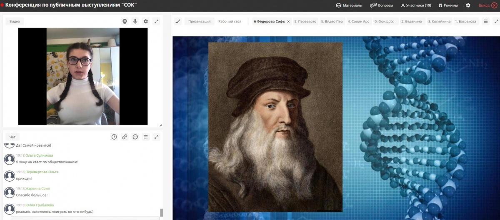The image size is (500, 220).
Task: Open the presentation list menu icon
Action: pyautogui.click(x=485, y=21)
